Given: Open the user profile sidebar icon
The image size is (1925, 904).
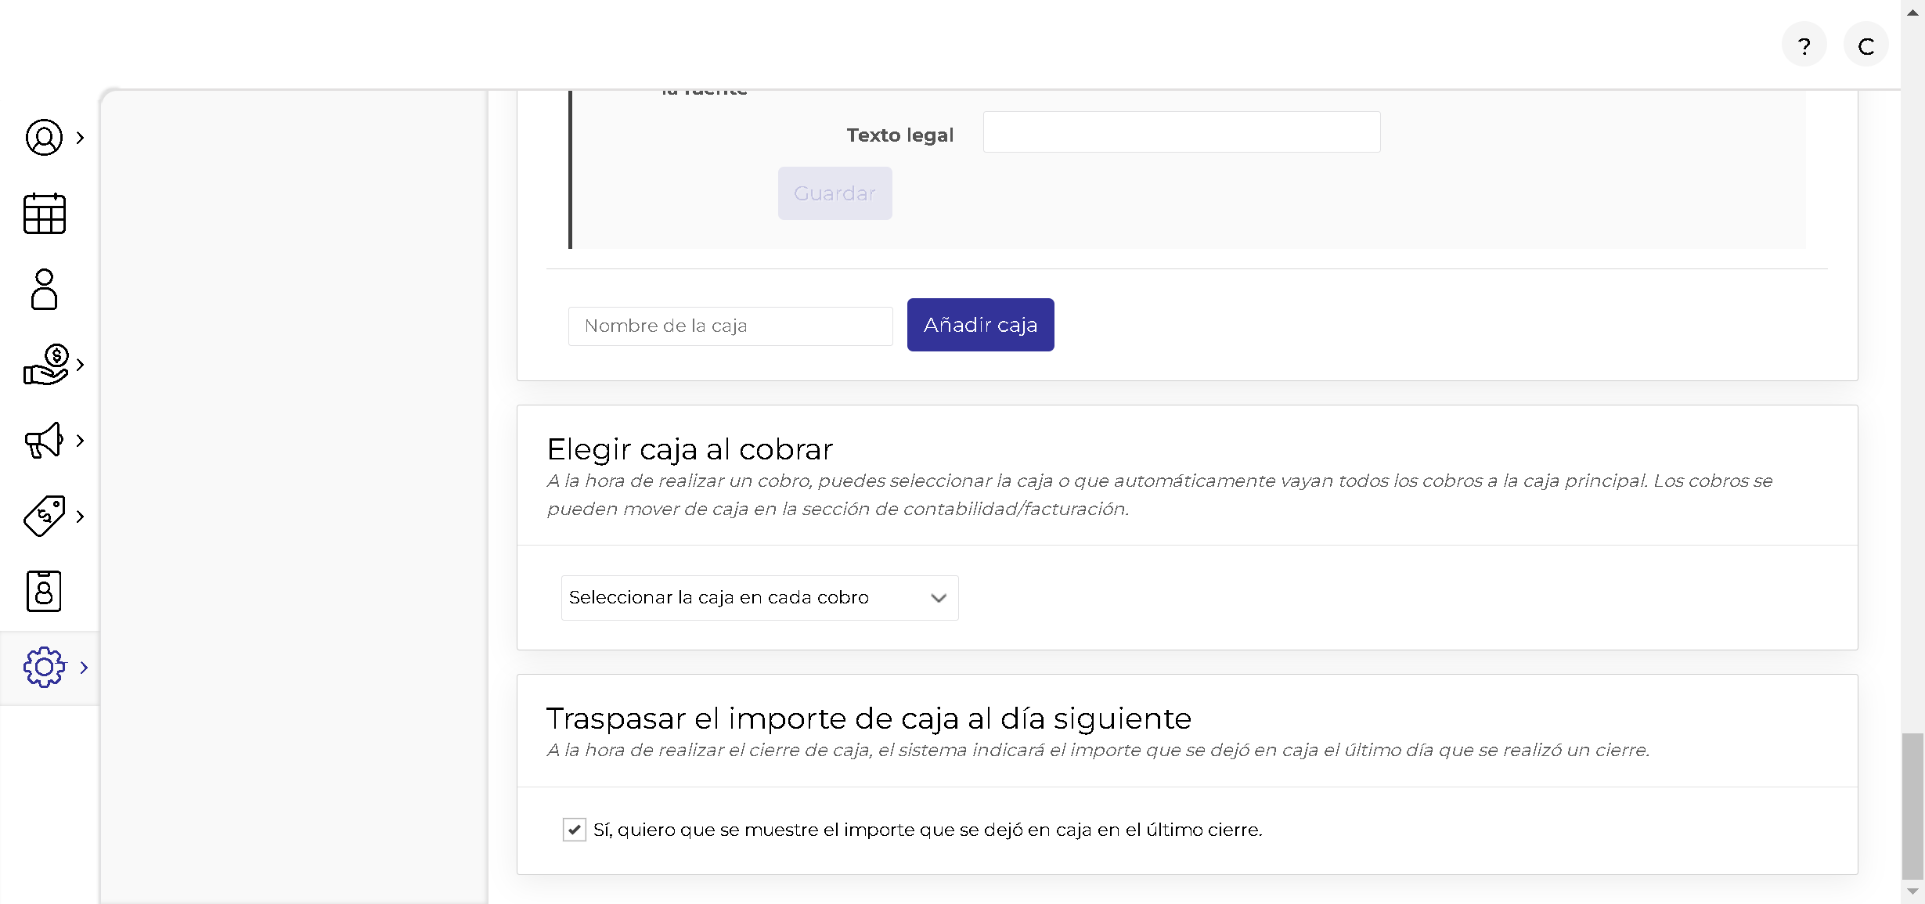Looking at the screenshot, I should [44, 138].
